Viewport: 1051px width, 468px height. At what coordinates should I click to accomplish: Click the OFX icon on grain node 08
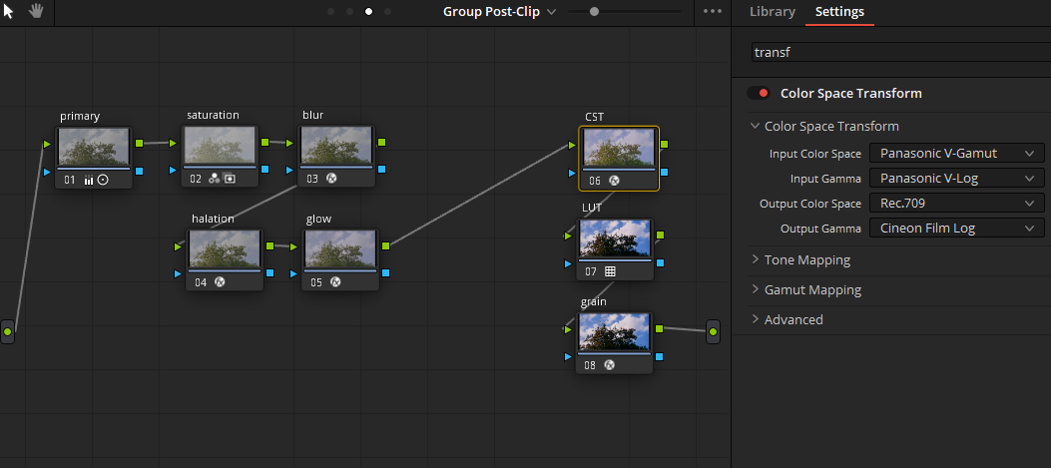click(609, 365)
